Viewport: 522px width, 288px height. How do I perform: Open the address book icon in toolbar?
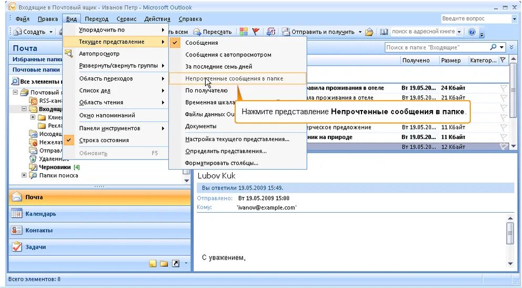384,32
